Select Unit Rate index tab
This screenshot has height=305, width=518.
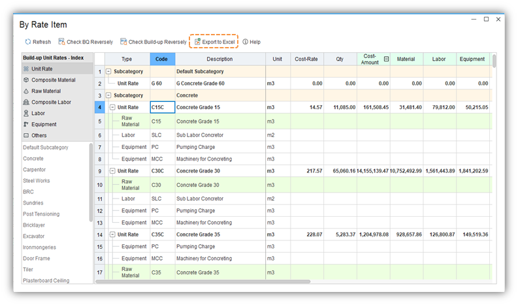click(42, 69)
